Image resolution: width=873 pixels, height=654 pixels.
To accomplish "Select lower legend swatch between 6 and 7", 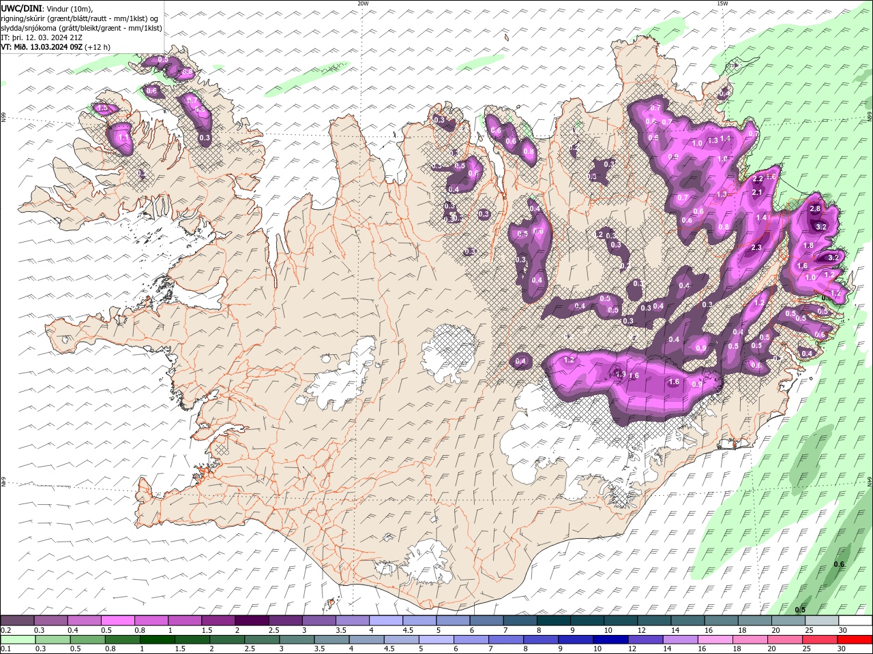I will 471,640.
